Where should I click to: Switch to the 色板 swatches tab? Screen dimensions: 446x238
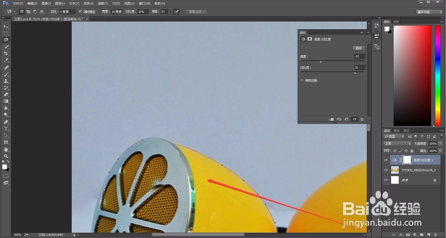click(x=396, y=22)
